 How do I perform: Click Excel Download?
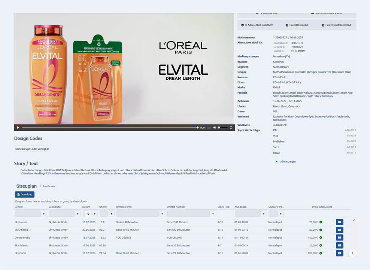coord(297,25)
